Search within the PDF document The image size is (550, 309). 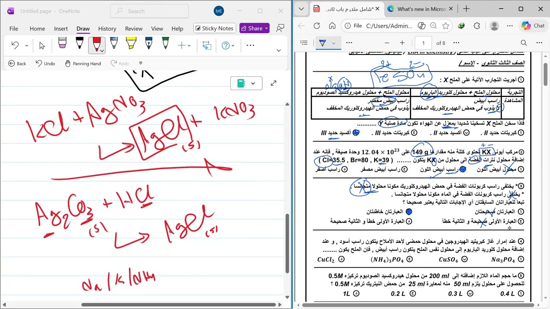point(524,43)
